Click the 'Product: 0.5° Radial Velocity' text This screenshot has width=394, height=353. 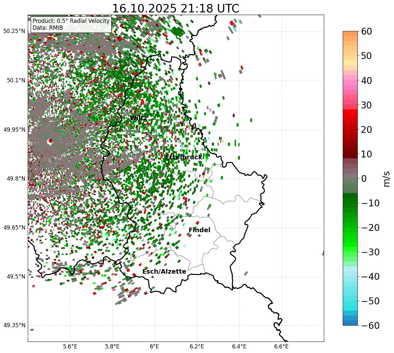coord(71,21)
